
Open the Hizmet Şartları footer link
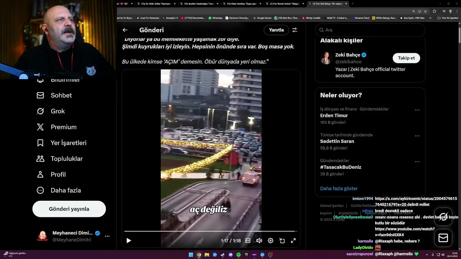click(332, 206)
